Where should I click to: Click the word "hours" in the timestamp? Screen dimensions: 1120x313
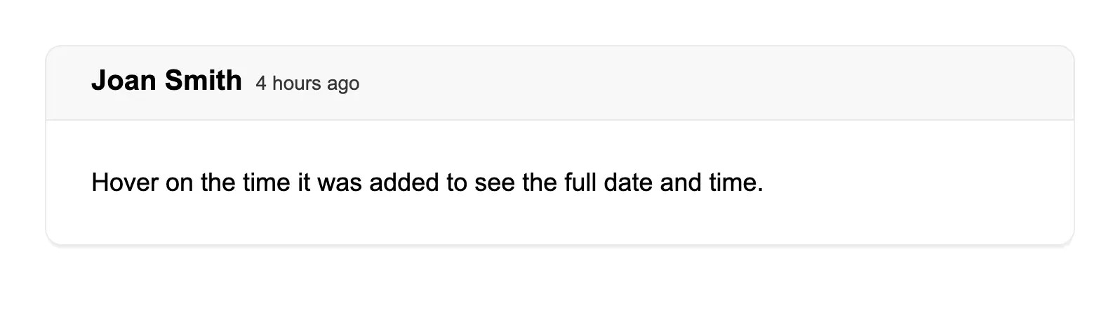[x=298, y=84]
